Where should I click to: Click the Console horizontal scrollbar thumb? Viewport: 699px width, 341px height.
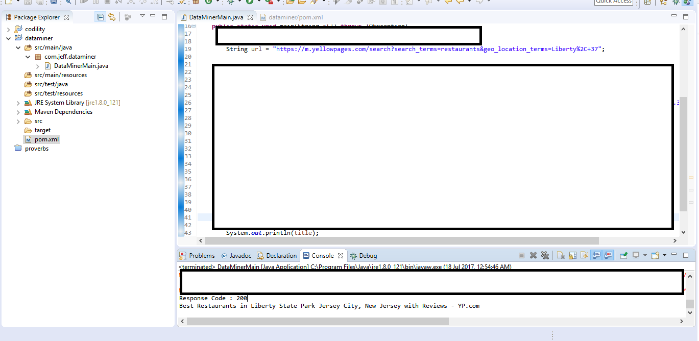point(318,322)
